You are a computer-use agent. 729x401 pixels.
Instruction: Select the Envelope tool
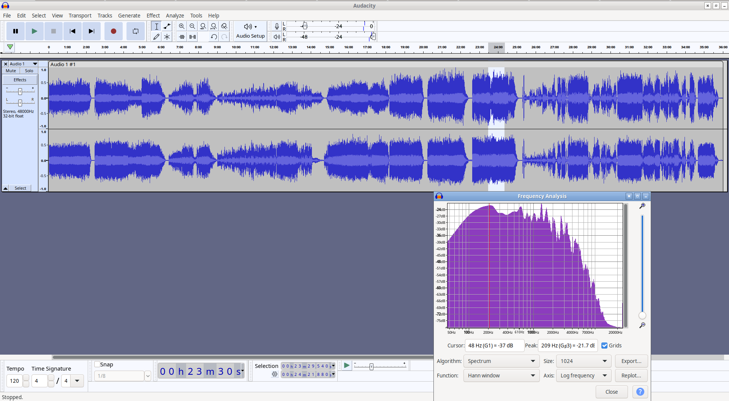(x=167, y=26)
